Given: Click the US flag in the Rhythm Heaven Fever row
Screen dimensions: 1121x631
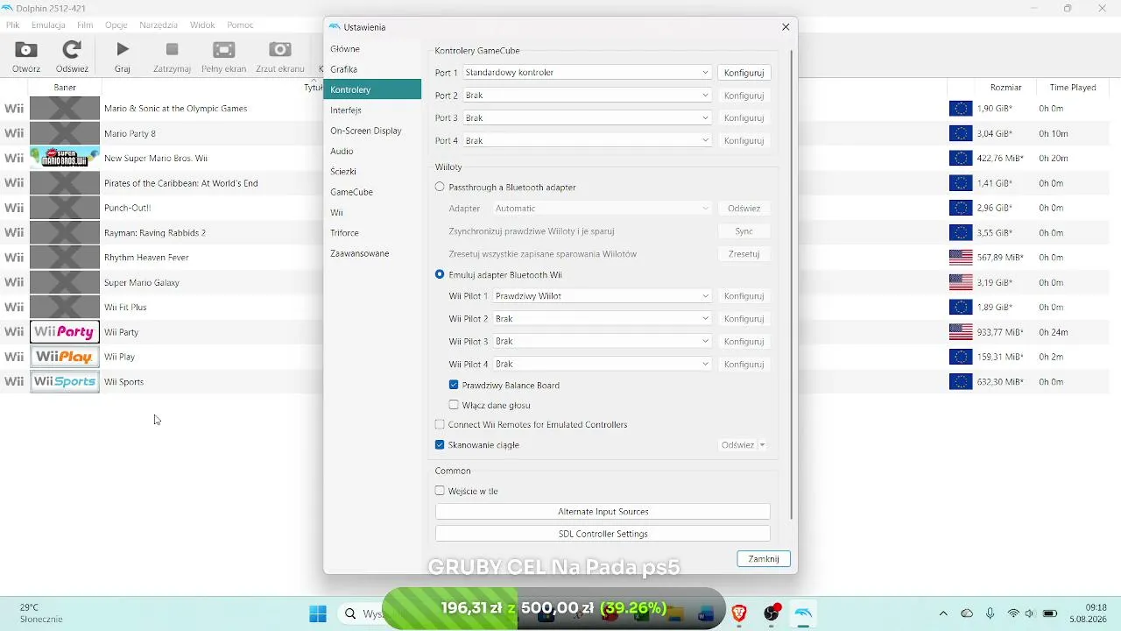Looking at the screenshot, I should 961,258.
